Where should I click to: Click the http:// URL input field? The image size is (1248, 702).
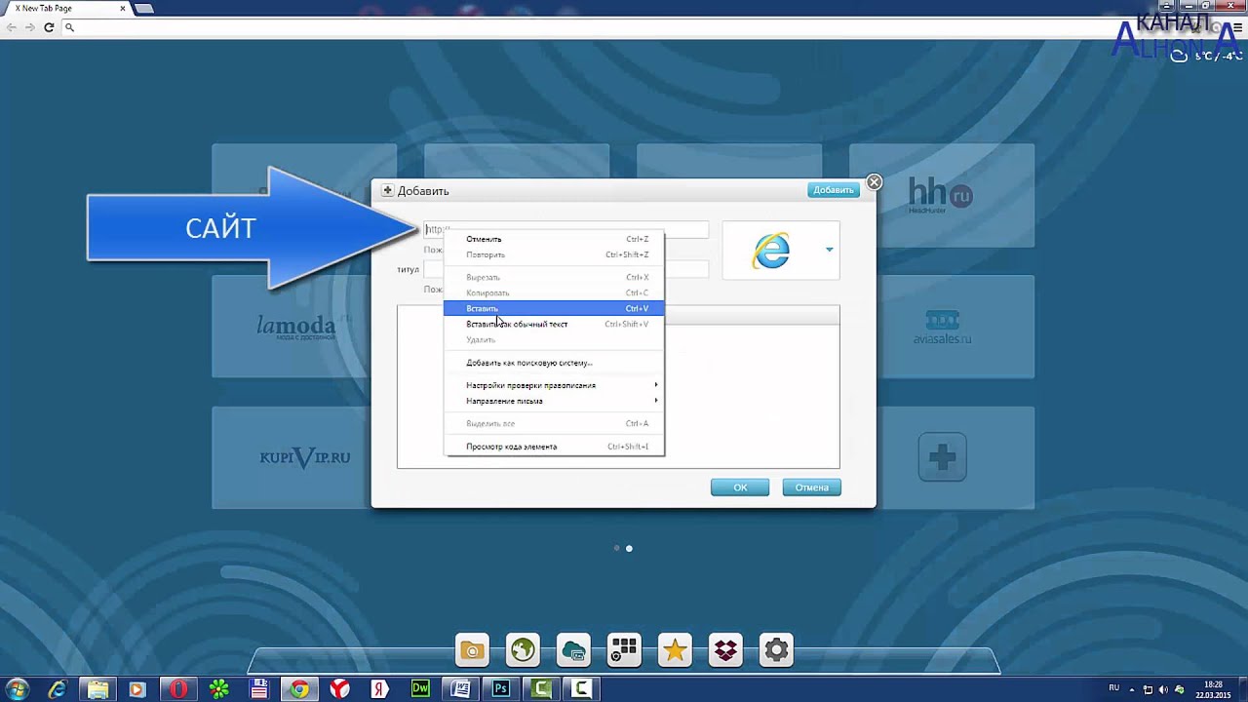point(566,230)
